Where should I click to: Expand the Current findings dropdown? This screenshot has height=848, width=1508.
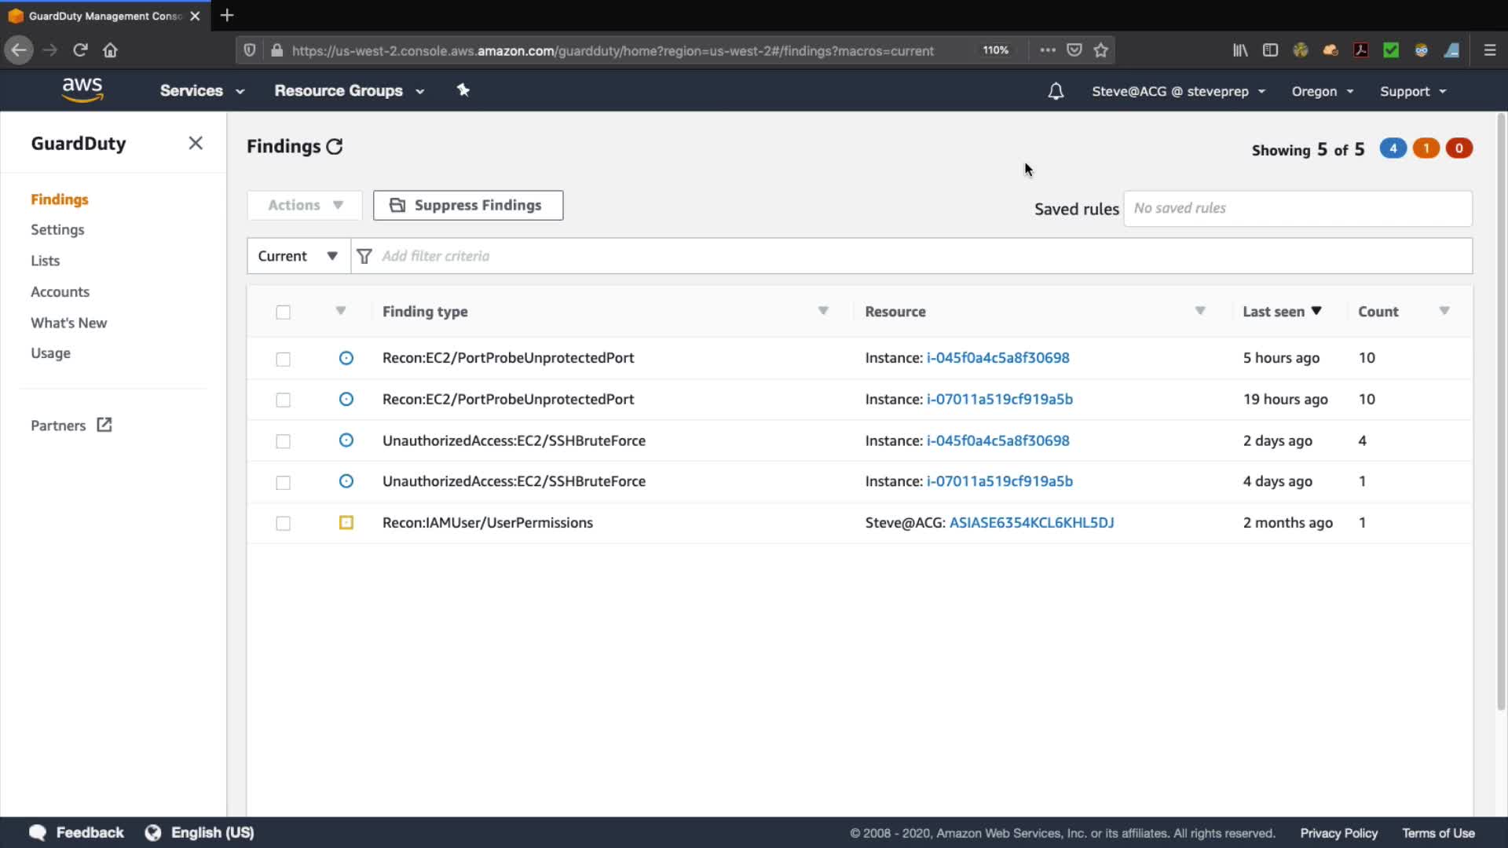click(298, 256)
